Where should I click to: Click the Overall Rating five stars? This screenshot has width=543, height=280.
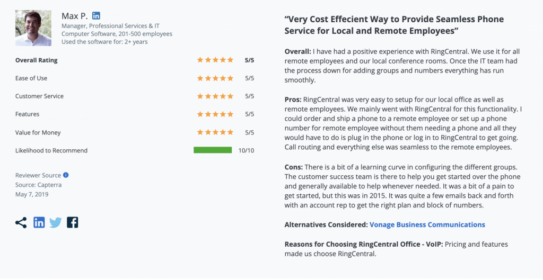(215, 60)
